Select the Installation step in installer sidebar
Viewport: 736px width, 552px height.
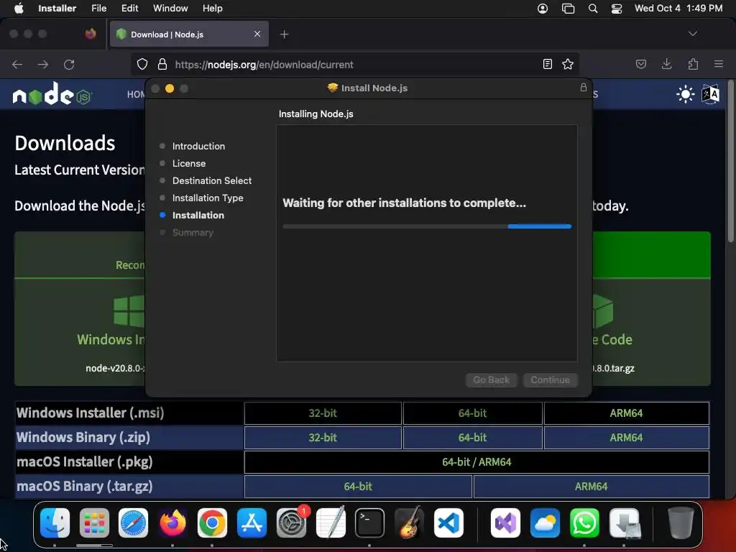[x=198, y=215]
